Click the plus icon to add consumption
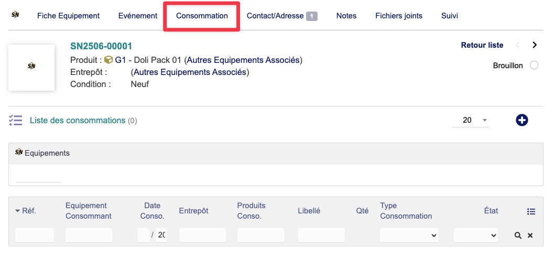Viewport: 554px width, 259px height. [x=522, y=120]
